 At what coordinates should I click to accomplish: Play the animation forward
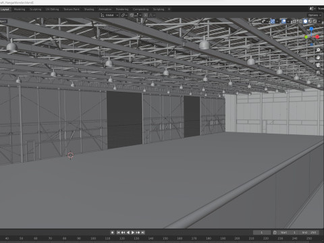point(133,232)
